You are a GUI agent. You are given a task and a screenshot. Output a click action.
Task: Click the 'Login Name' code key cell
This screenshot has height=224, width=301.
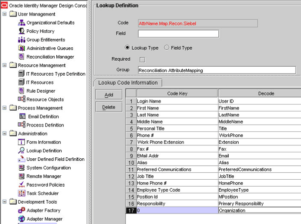pos(177,101)
